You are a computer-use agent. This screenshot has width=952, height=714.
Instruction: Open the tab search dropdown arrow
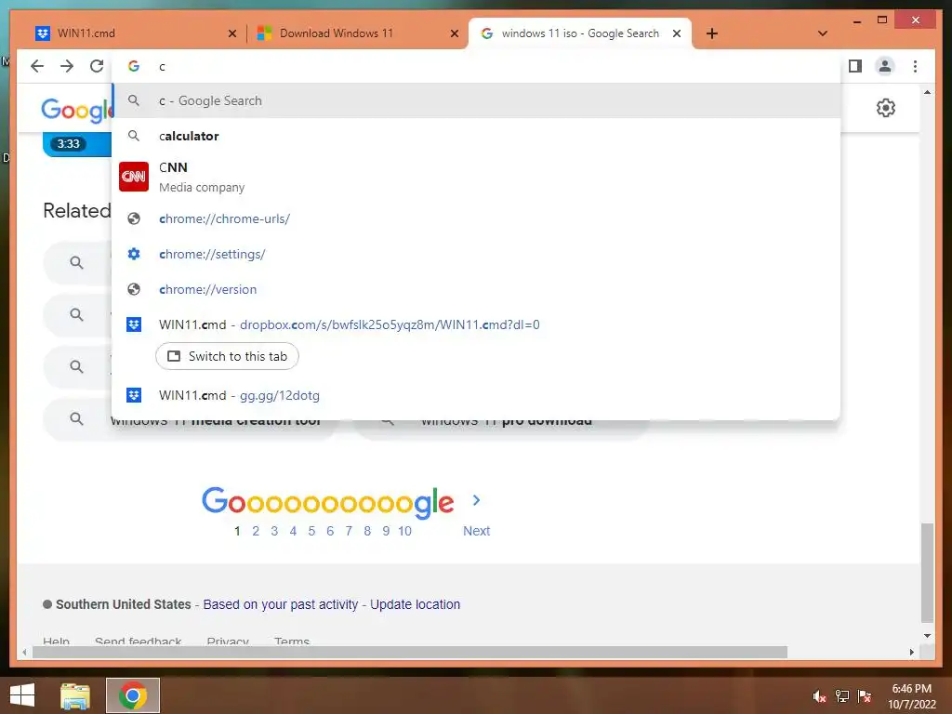click(823, 33)
